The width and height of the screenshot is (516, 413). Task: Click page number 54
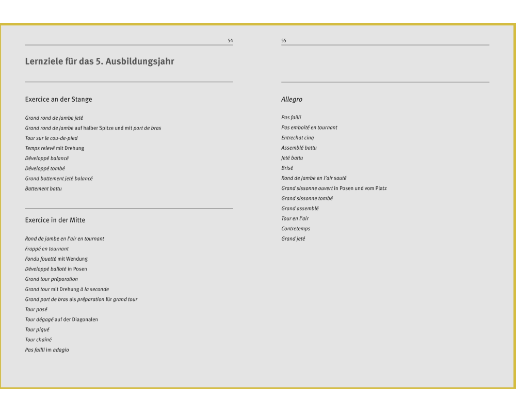click(230, 40)
